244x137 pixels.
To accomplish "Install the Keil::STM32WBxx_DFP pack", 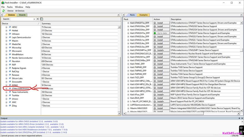I will tap(161, 60).
